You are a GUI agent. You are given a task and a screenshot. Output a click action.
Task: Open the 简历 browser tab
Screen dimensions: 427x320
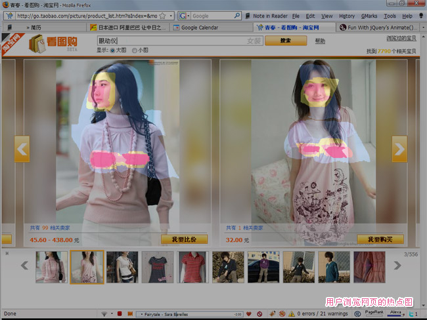[45, 28]
